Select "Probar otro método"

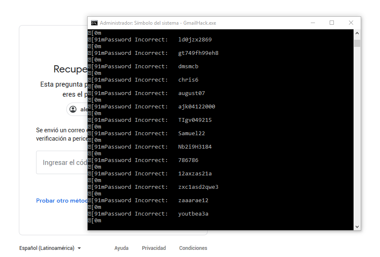(61, 200)
